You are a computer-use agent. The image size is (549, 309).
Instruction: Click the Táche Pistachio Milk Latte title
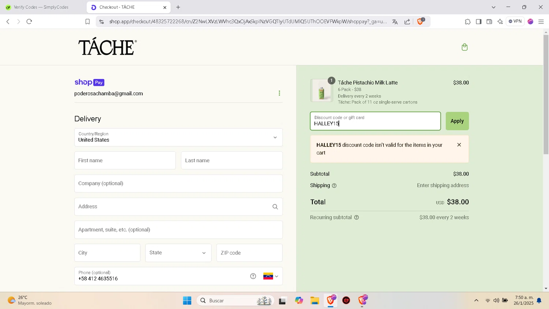367,83
